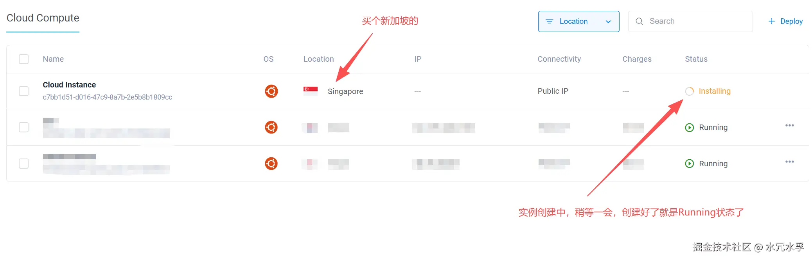Focus the Search input field

[690, 21]
